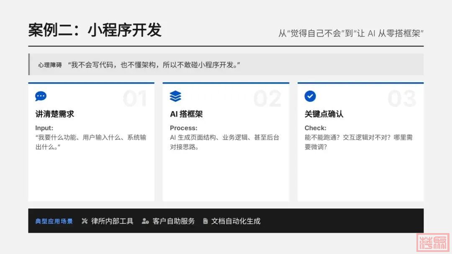Click the 关键点确认 heading
Viewport: 452px width, 254px height.
(x=324, y=114)
